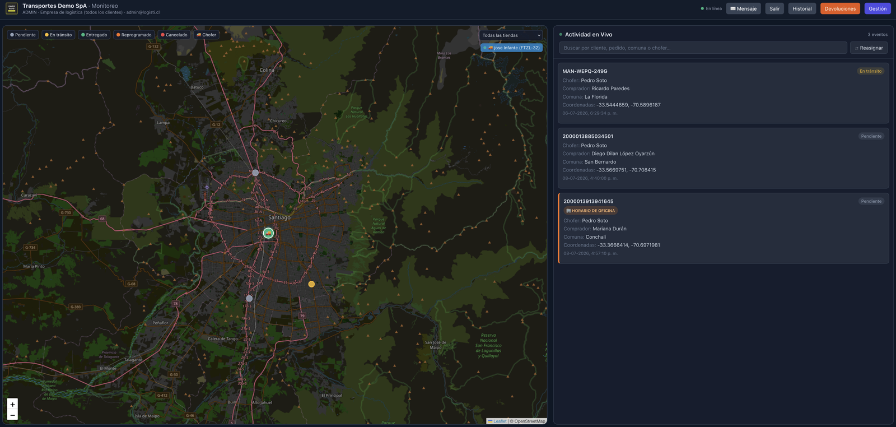Click the En línea status indicator
Viewport: 896px width, 427px height.
point(711,8)
